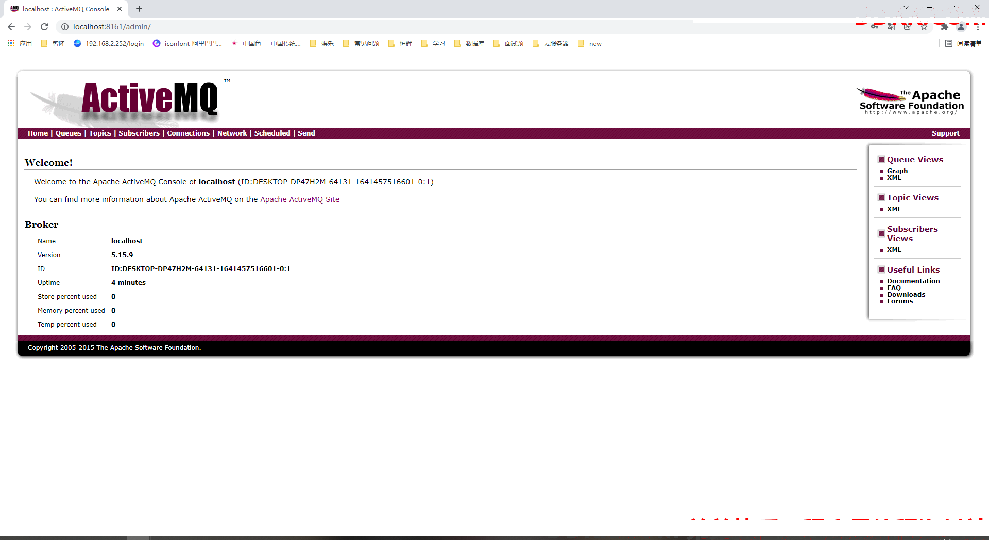Open Queue Views Graph link
The height and width of the screenshot is (540, 989).
tap(897, 171)
